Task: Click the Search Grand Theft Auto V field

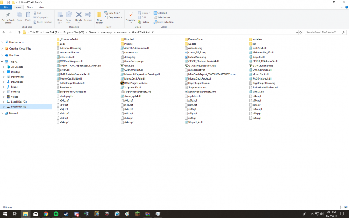Action: (x=326, y=32)
